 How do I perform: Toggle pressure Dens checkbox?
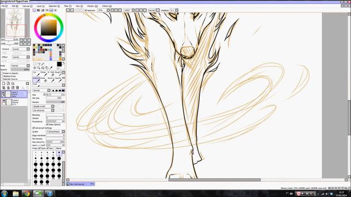(39, 148)
